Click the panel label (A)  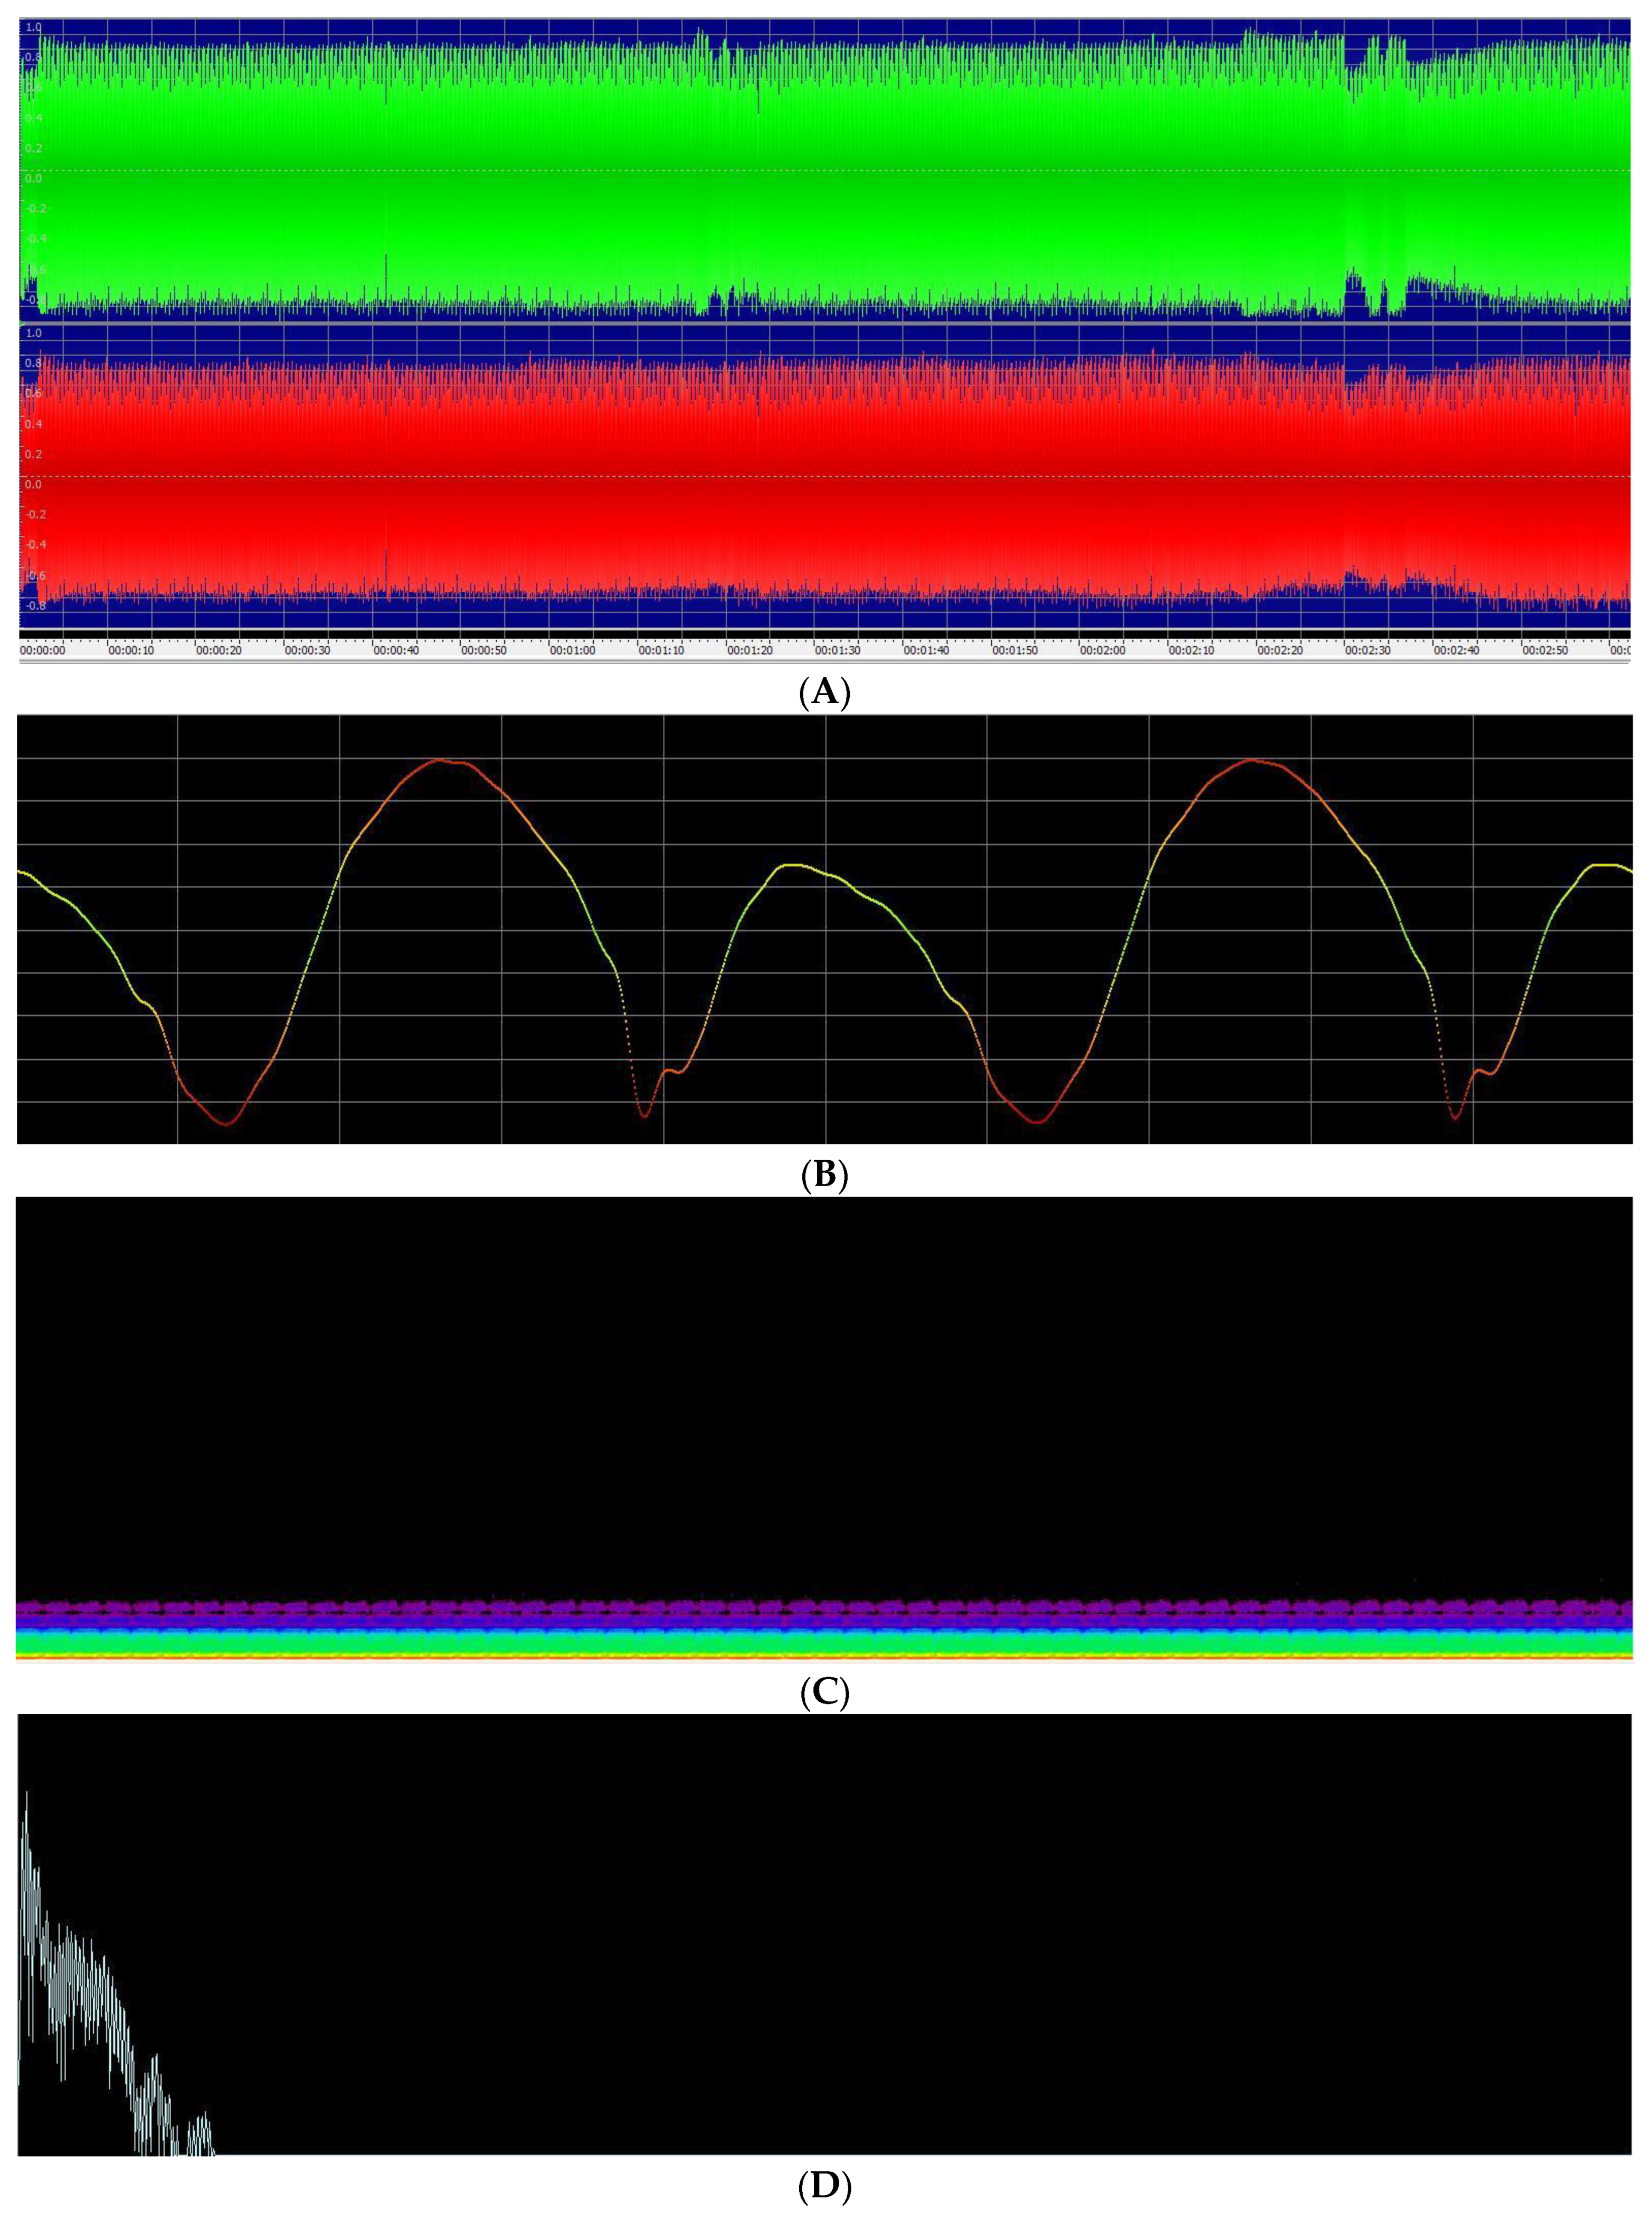click(x=825, y=692)
